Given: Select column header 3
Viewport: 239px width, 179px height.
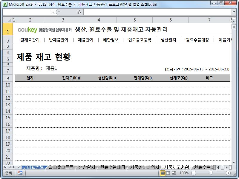Looking at the screenshot, I should click(63, 20).
